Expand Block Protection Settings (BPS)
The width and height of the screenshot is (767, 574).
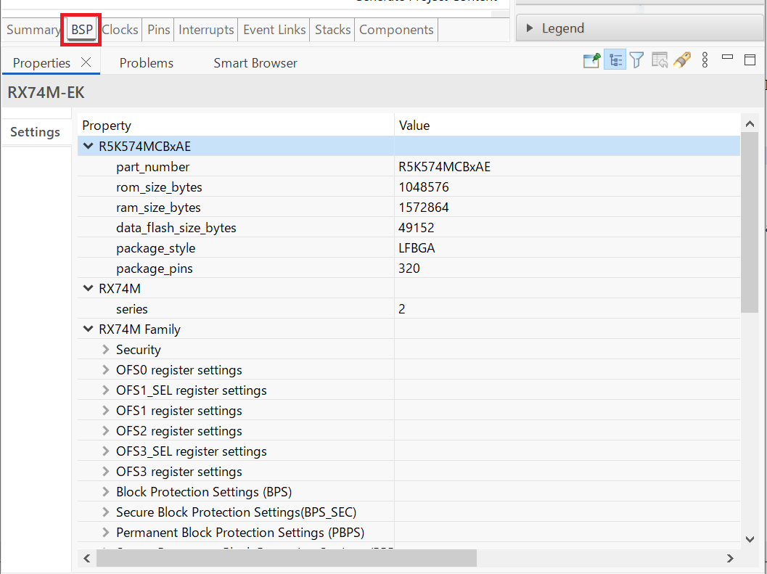click(x=106, y=492)
